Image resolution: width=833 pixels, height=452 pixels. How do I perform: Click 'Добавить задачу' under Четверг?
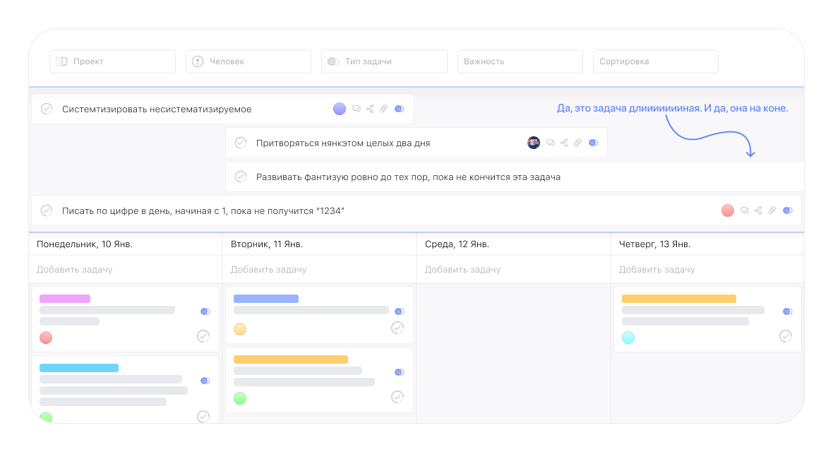point(657,269)
